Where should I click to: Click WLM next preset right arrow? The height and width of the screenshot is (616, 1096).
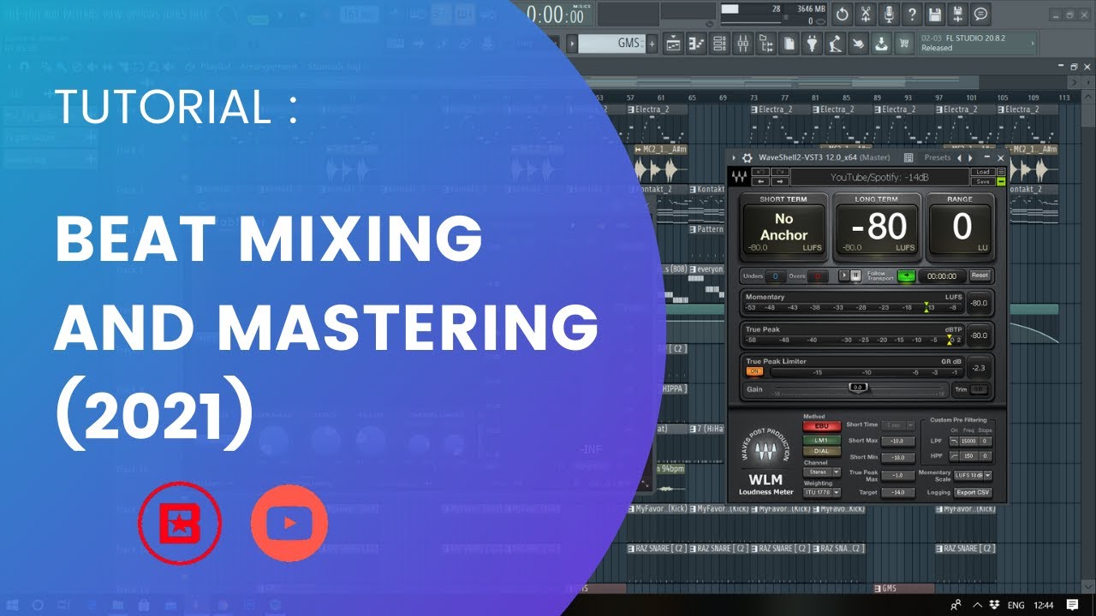(780, 181)
